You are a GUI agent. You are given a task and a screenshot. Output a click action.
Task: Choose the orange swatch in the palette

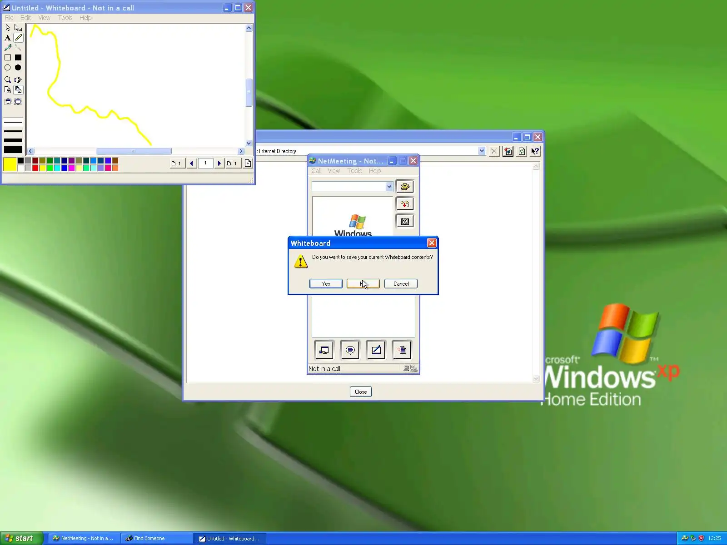[115, 168]
